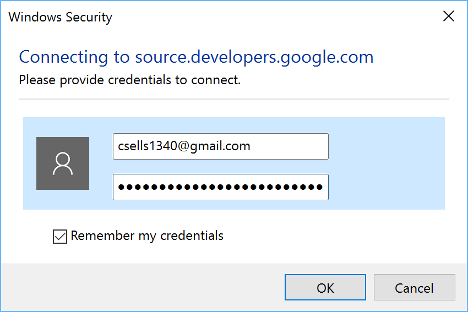Click the last dot in the password field
The image size is (468, 312).
[x=319, y=187]
